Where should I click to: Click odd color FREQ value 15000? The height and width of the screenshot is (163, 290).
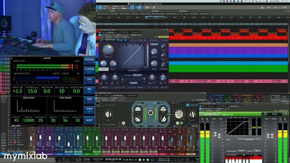pos(29,120)
